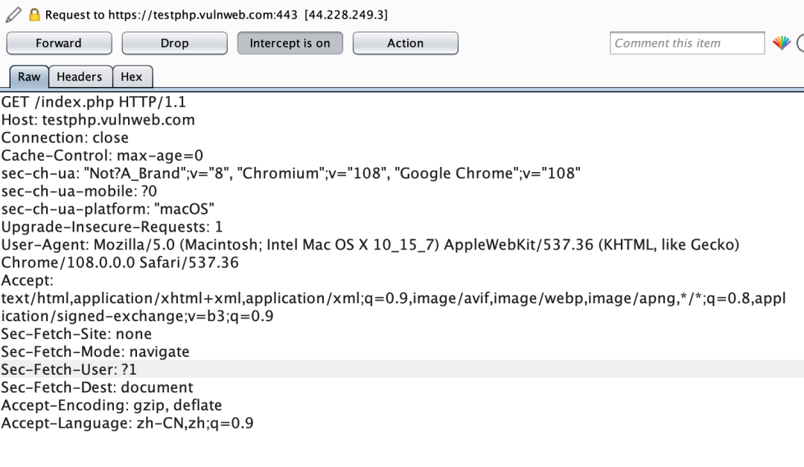Image resolution: width=804 pixels, height=467 pixels.
Task: Click the help icon beside the highlight picker
Action: pyautogui.click(x=800, y=43)
